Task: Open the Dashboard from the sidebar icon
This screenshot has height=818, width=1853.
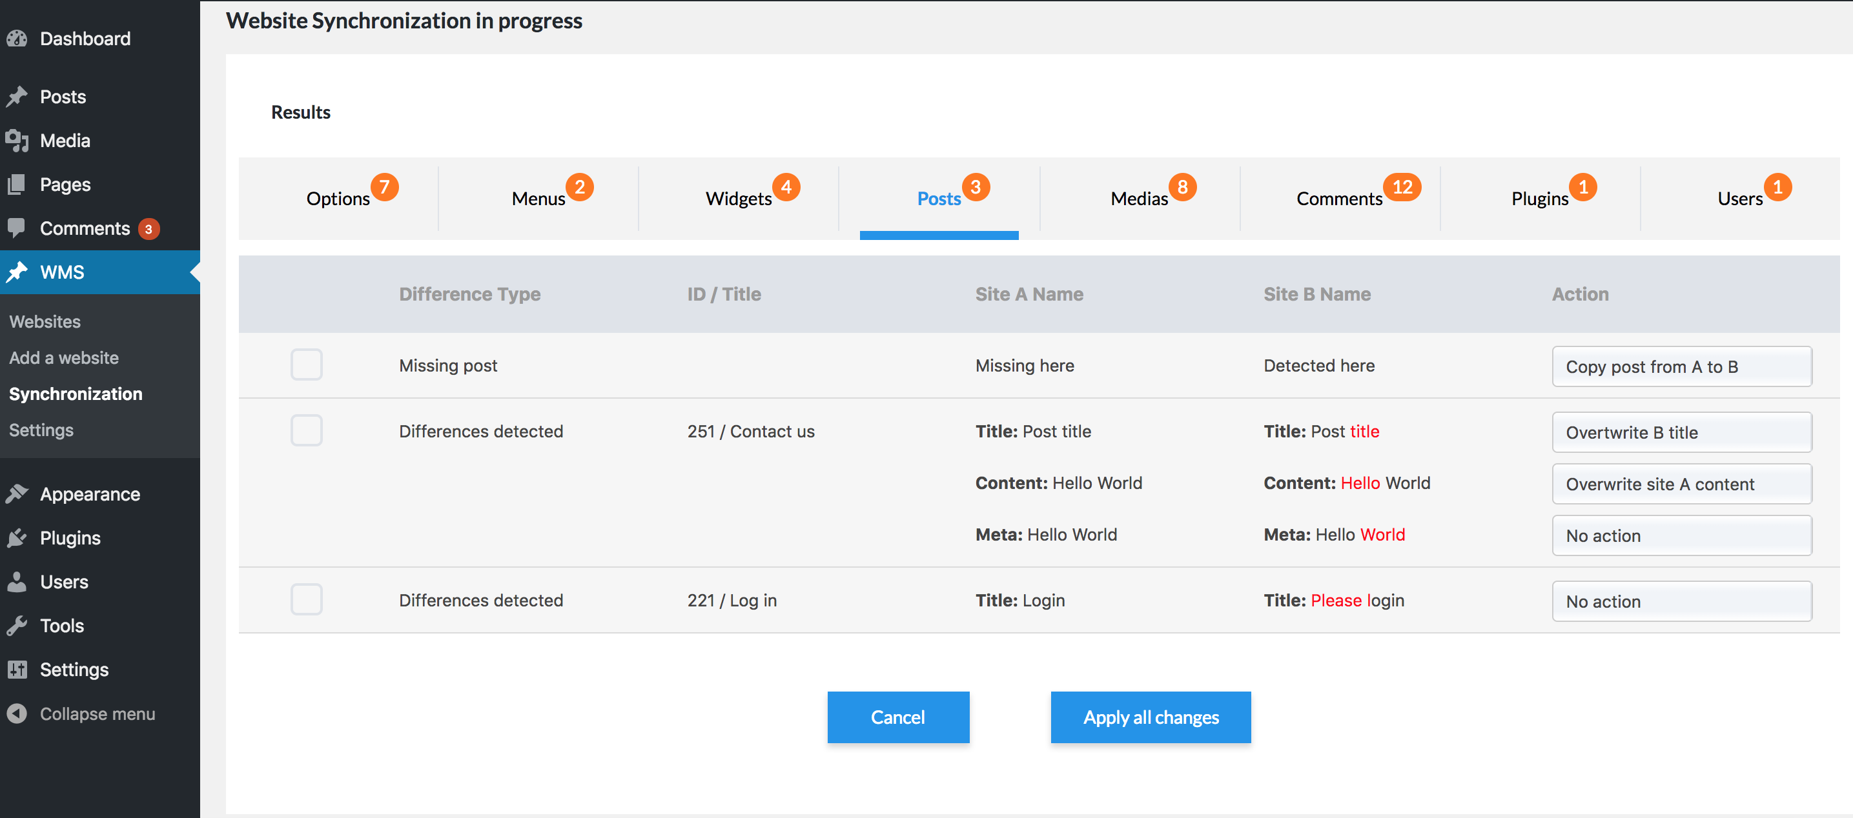Action: (x=18, y=38)
